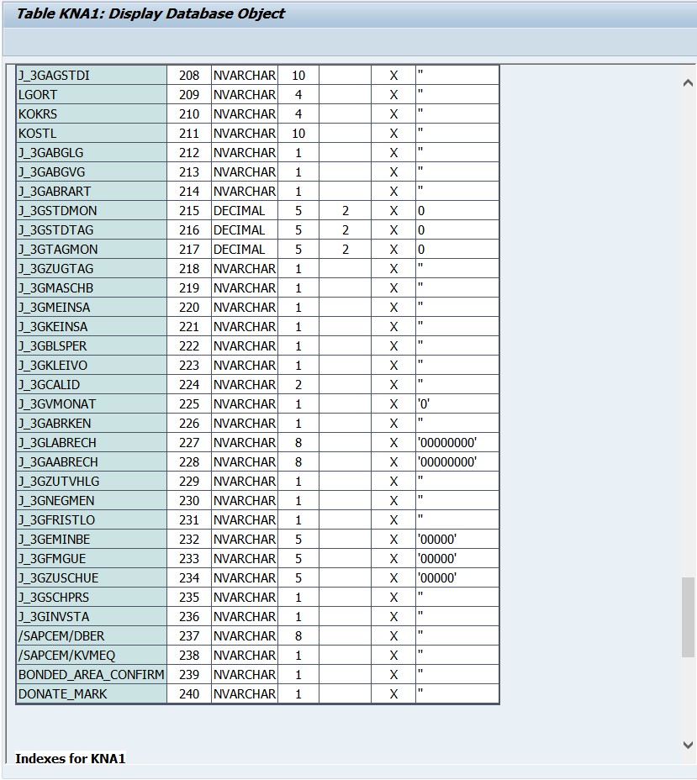The image size is (697, 780).
Task: Select the BONDED_AREA_CONFIRM field
Action: click(92, 675)
